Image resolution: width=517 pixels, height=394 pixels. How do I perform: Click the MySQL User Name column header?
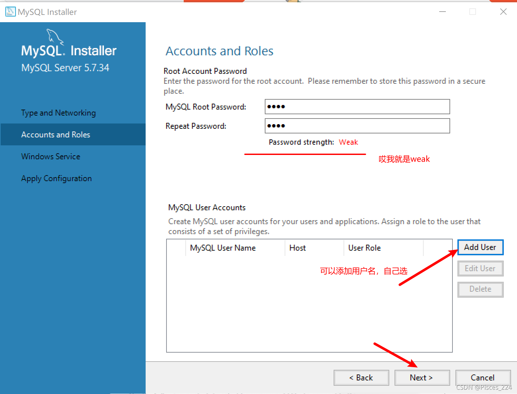[x=235, y=248]
